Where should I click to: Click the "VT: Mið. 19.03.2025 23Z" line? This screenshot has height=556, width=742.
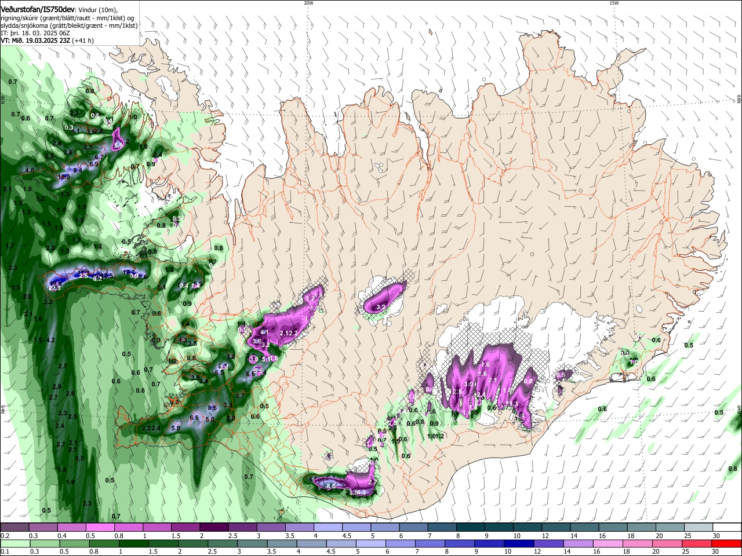click(x=36, y=41)
